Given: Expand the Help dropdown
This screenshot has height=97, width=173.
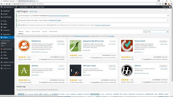Looking at the screenshot, I should [x=166, y=10].
